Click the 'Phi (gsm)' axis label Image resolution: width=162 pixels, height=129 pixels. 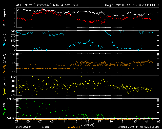(4, 40)
